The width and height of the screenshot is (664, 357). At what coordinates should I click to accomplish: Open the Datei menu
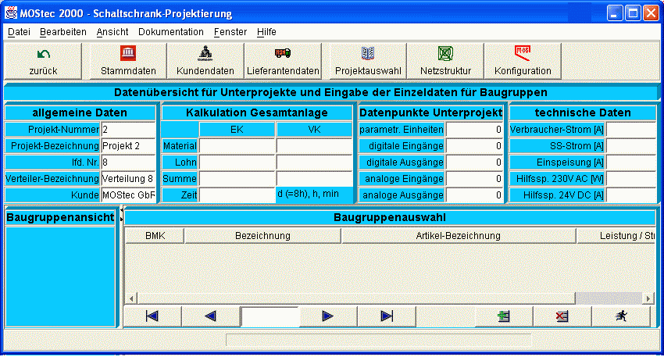pos(19,32)
